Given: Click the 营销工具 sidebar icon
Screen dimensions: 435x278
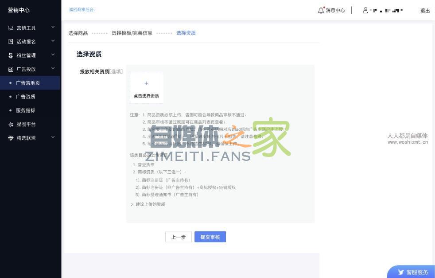Looking at the screenshot, I should pyautogui.click(x=11, y=28).
